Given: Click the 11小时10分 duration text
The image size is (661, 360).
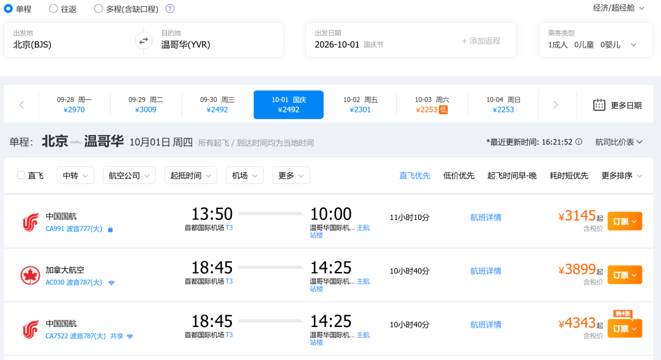Looking at the screenshot, I should [x=409, y=217].
